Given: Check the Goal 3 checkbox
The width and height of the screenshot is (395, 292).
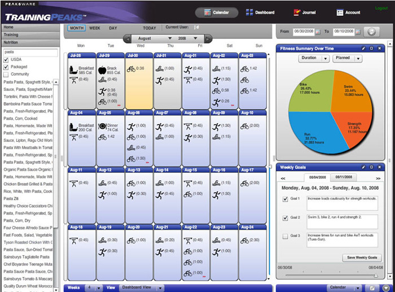Looking at the screenshot, I should tap(285, 236).
